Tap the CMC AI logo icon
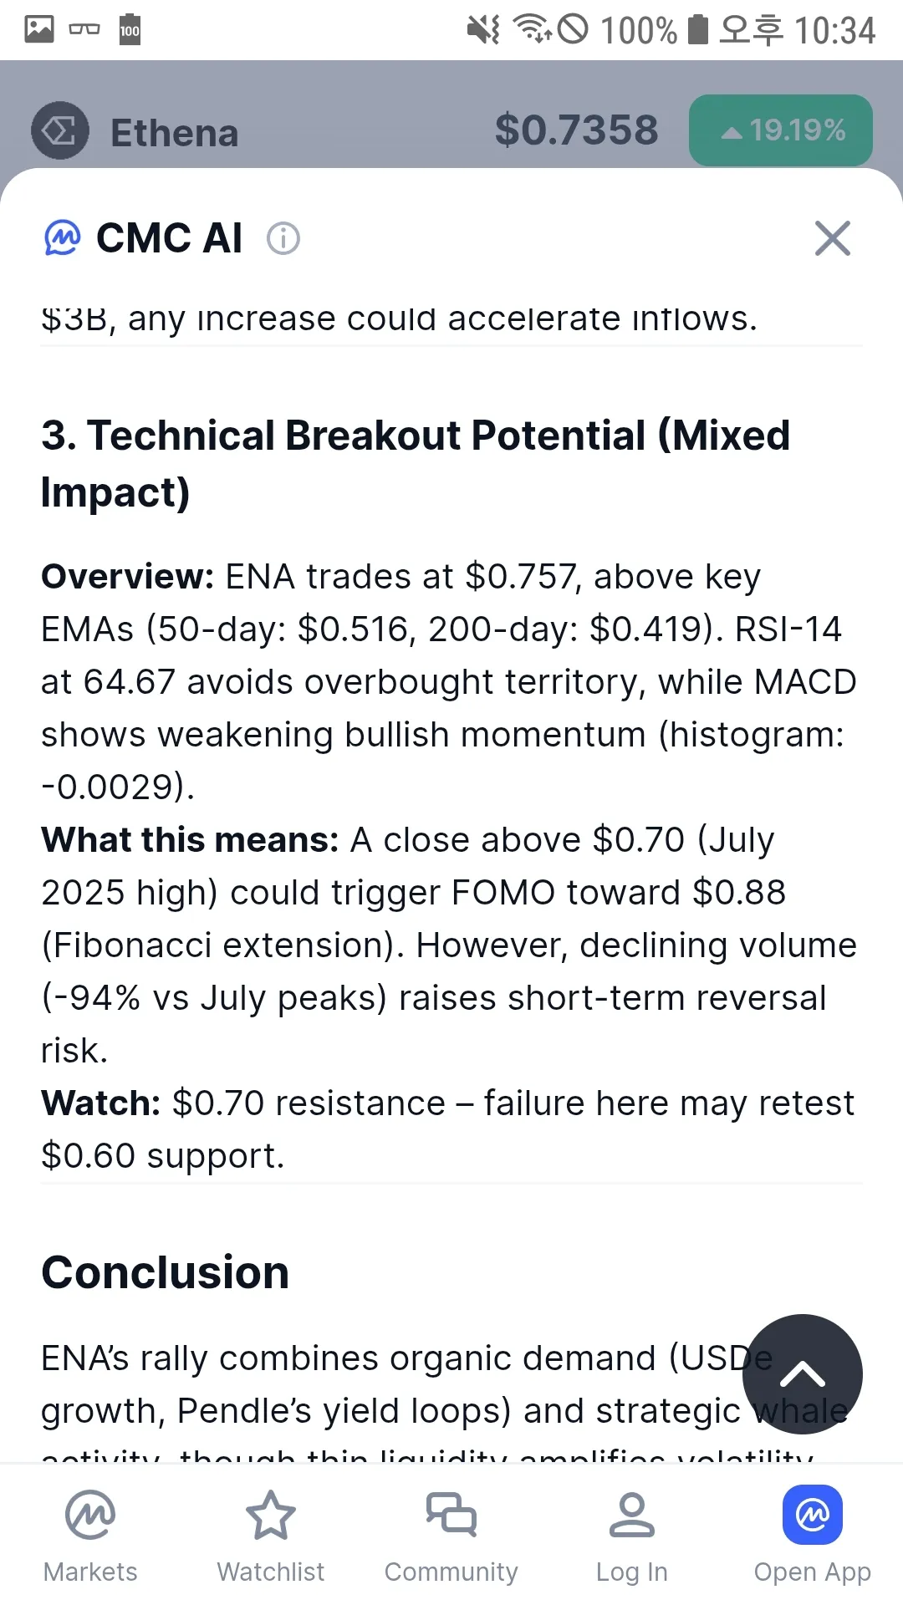903x1605 pixels. click(x=63, y=238)
